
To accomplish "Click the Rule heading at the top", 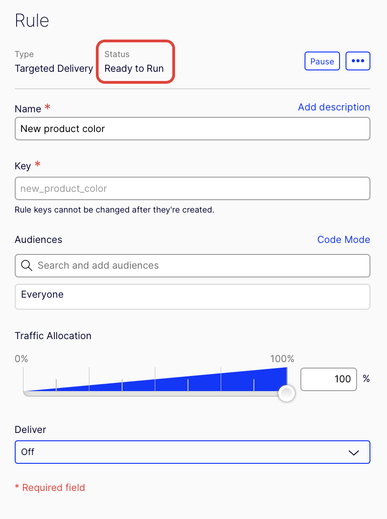I will coord(32,21).
